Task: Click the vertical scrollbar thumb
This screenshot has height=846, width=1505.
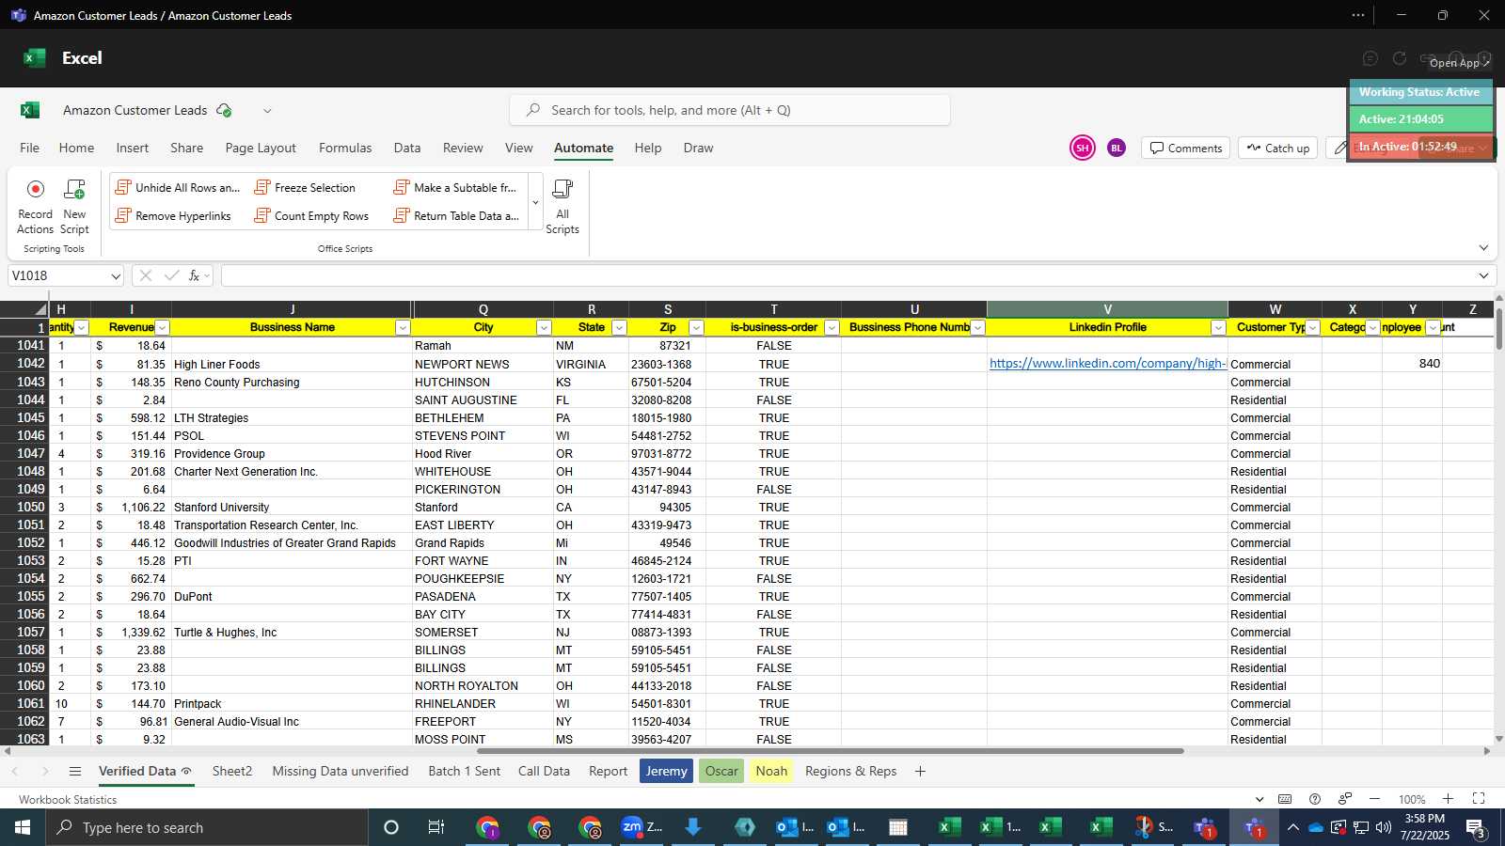Action: click(1498, 329)
